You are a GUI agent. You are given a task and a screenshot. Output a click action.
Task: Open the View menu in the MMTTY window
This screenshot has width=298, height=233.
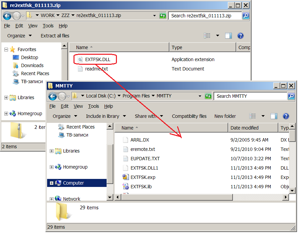pyautogui.click(x=78, y=106)
